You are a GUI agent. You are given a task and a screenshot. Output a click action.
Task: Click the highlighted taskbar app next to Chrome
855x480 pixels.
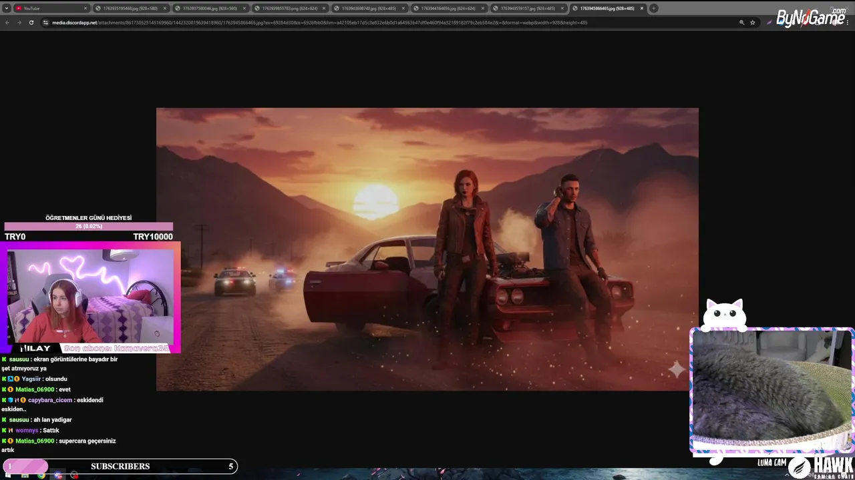click(58, 475)
